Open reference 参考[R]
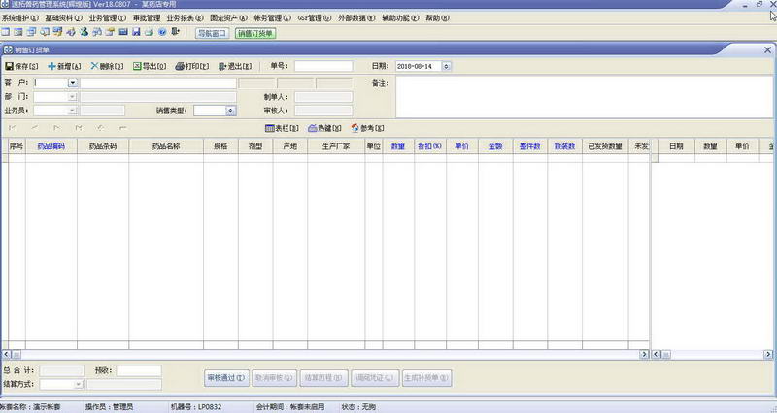 click(x=367, y=128)
